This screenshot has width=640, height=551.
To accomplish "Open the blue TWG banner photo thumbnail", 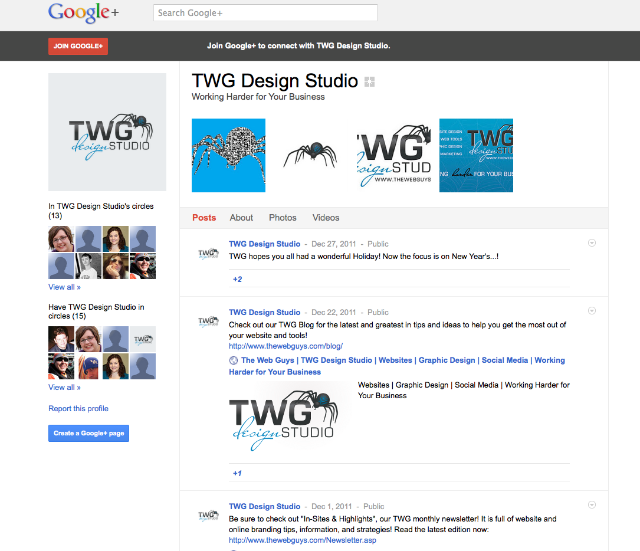I will (477, 156).
